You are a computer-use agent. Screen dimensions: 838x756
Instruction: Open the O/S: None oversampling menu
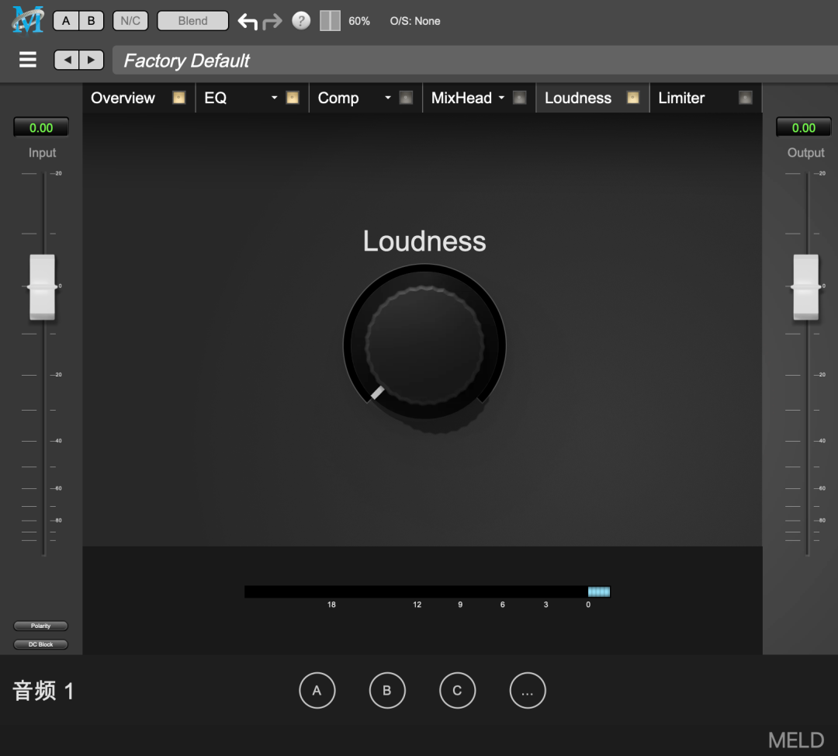coord(415,22)
